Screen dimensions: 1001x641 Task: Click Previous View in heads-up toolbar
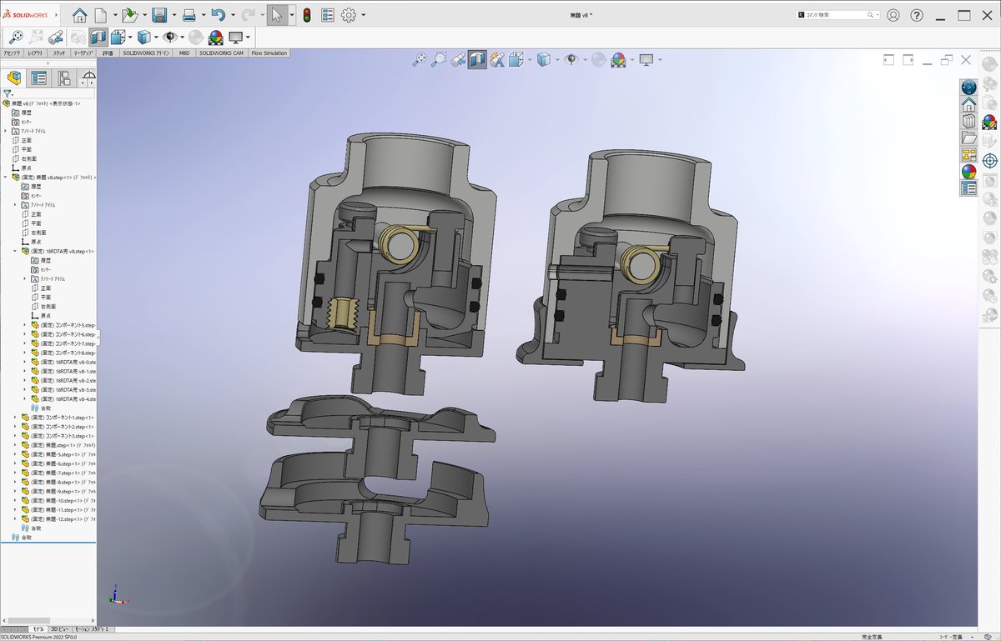[x=458, y=59]
